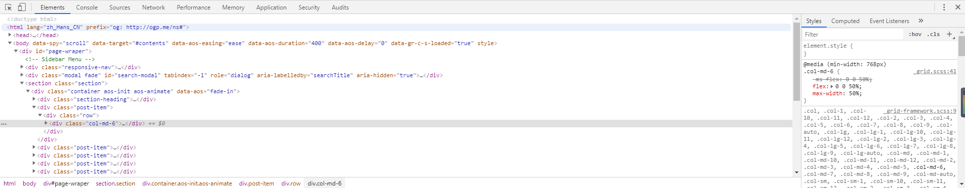Viewport: 965px width, 188px height.
Task: Click the struck-out -ms-flex declaration
Action: point(842,79)
